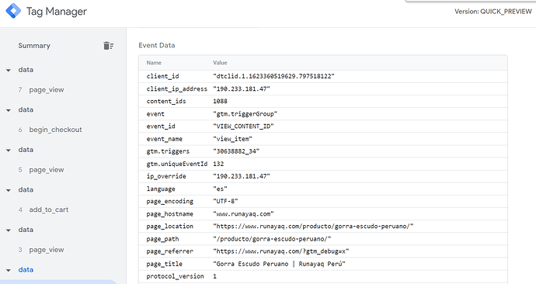Click the event value gtm.triggerGroup
This screenshot has width=536, height=284.
click(x=245, y=113)
